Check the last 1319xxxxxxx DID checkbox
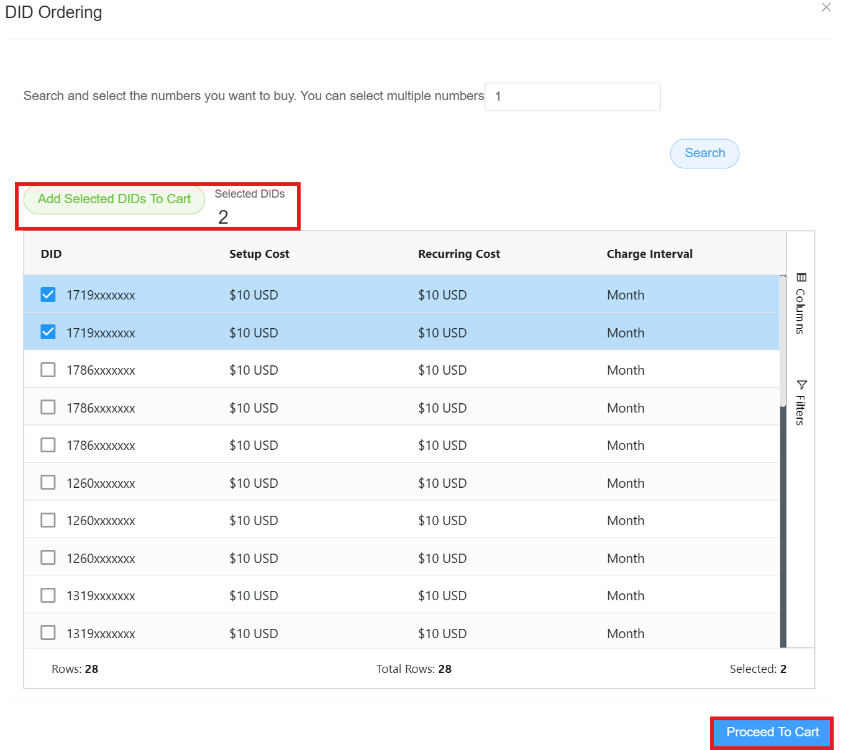 coord(48,633)
